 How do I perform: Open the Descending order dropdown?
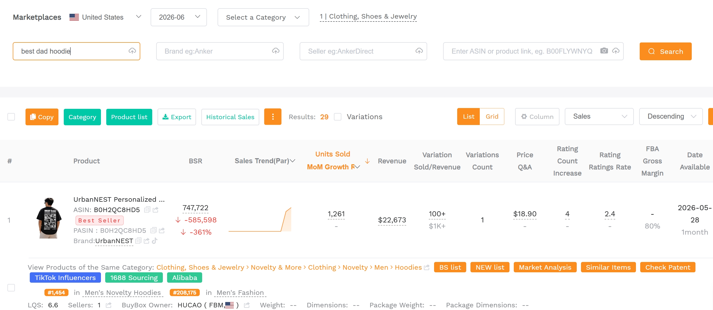(671, 117)
